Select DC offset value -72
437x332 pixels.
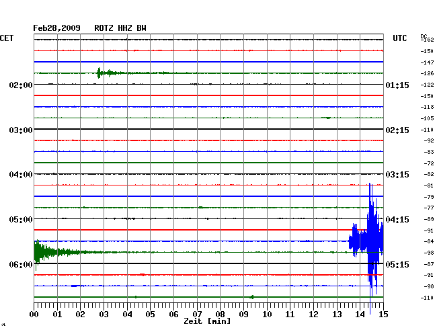pyautogui.click(x=429, y=163)
